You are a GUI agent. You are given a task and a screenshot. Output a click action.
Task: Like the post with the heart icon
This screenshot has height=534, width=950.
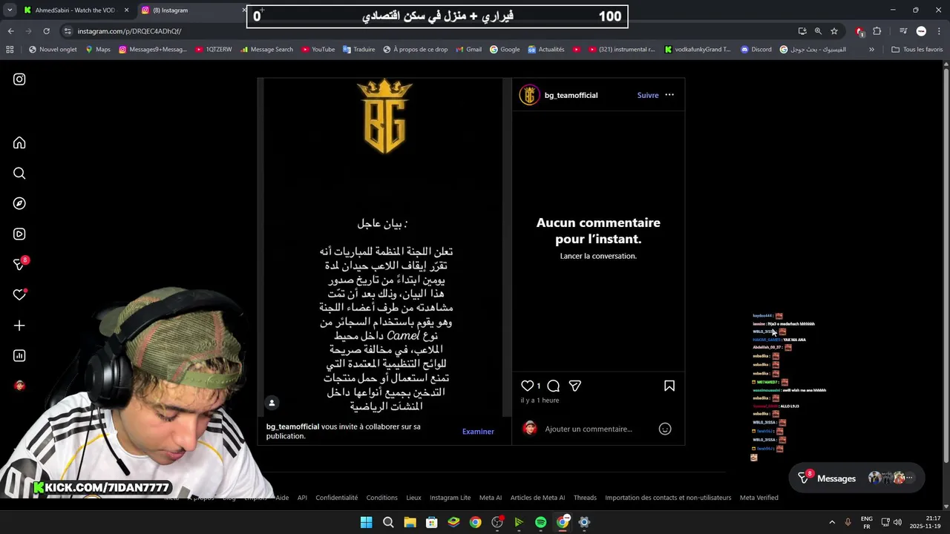pos(527,386)
